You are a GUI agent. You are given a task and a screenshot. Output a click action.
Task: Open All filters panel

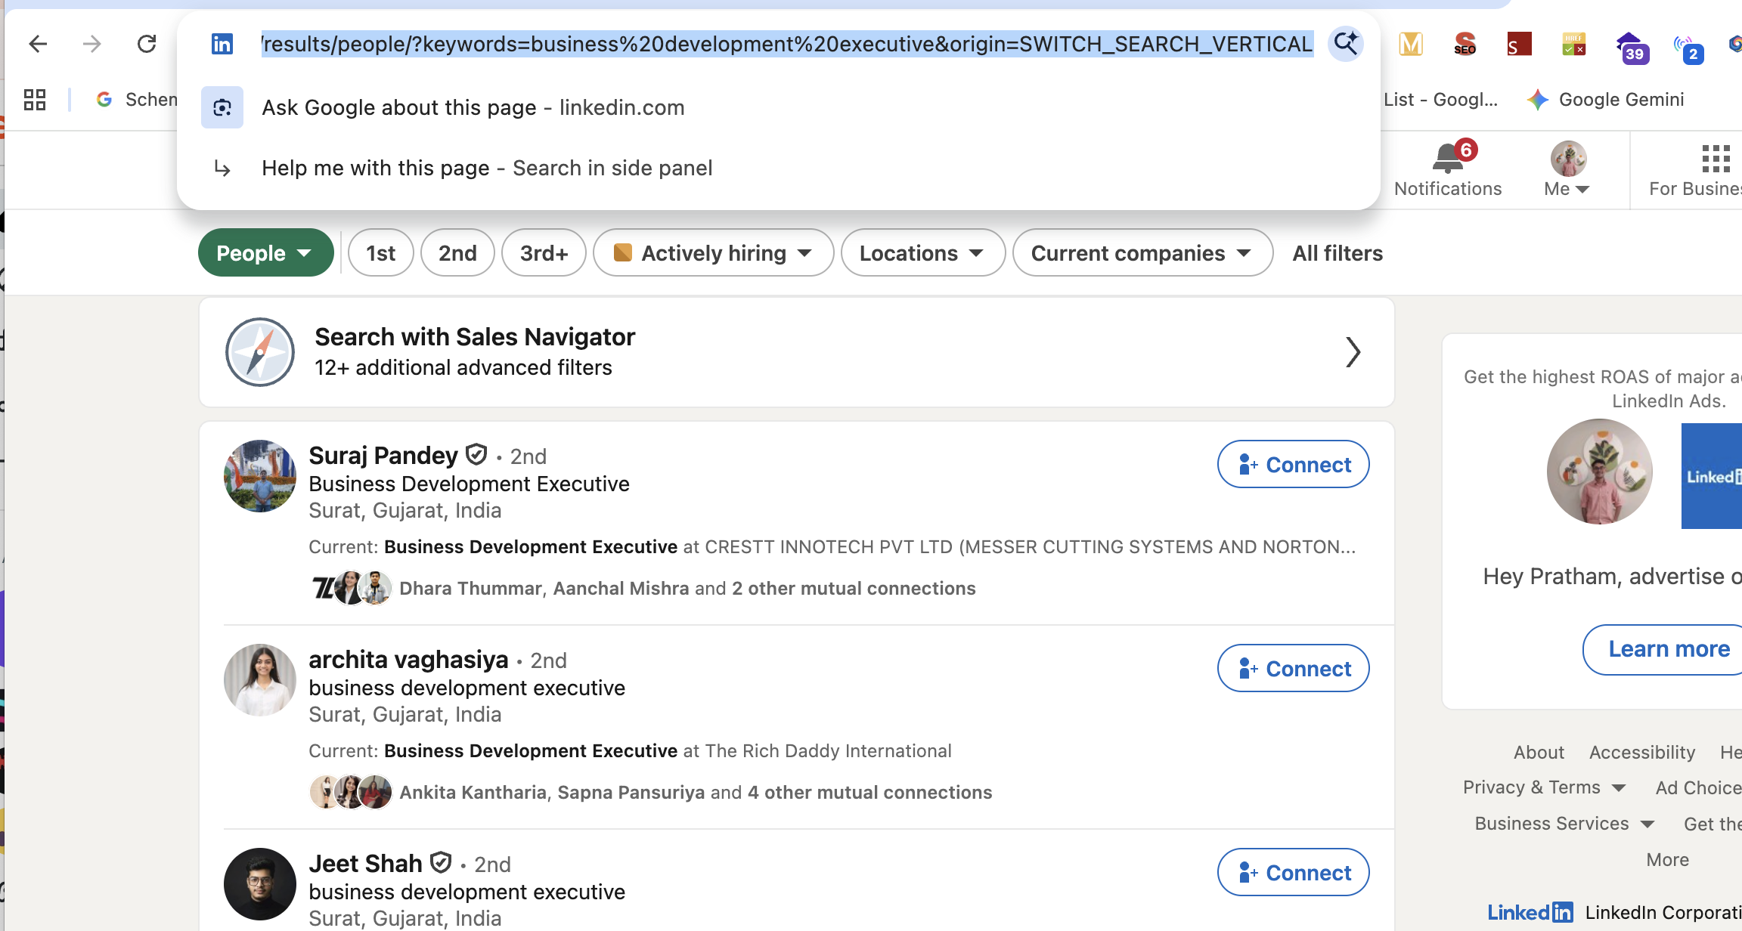click(x=1337, y=253)
